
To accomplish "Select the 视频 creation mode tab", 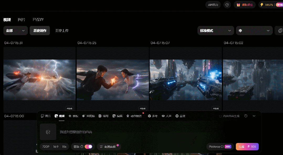I will [x=60, y=116].
